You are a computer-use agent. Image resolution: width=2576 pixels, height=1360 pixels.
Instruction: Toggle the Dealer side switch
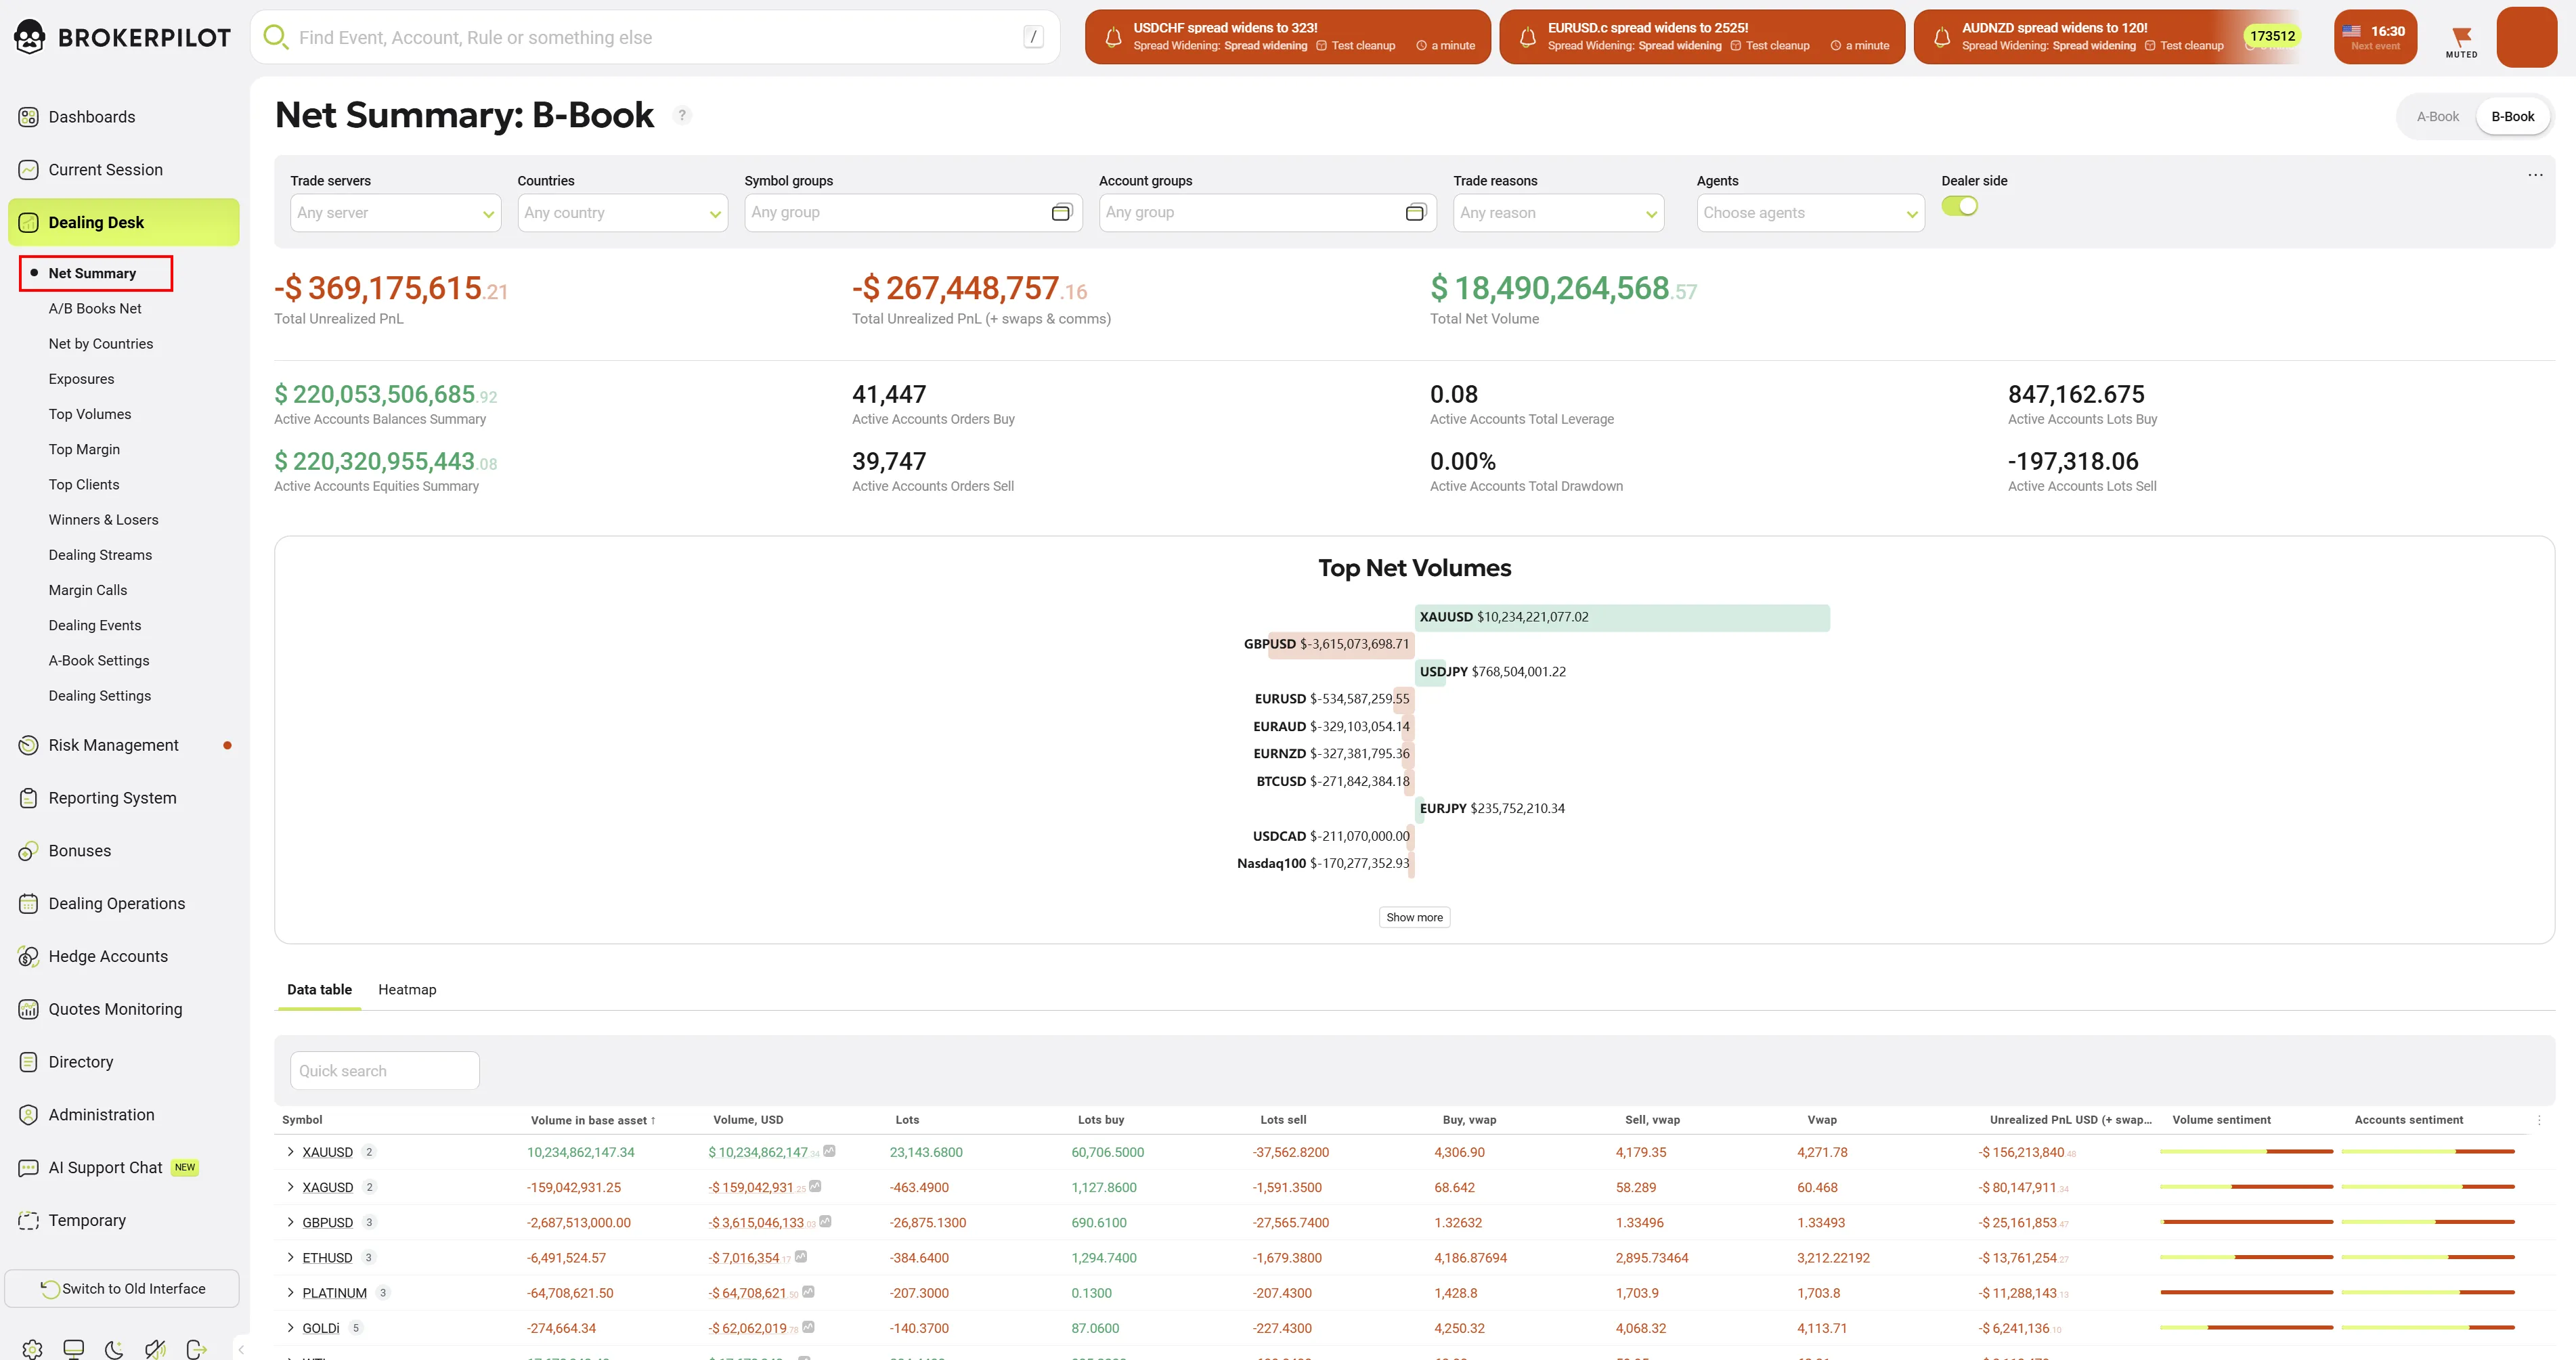point(1959,206)
